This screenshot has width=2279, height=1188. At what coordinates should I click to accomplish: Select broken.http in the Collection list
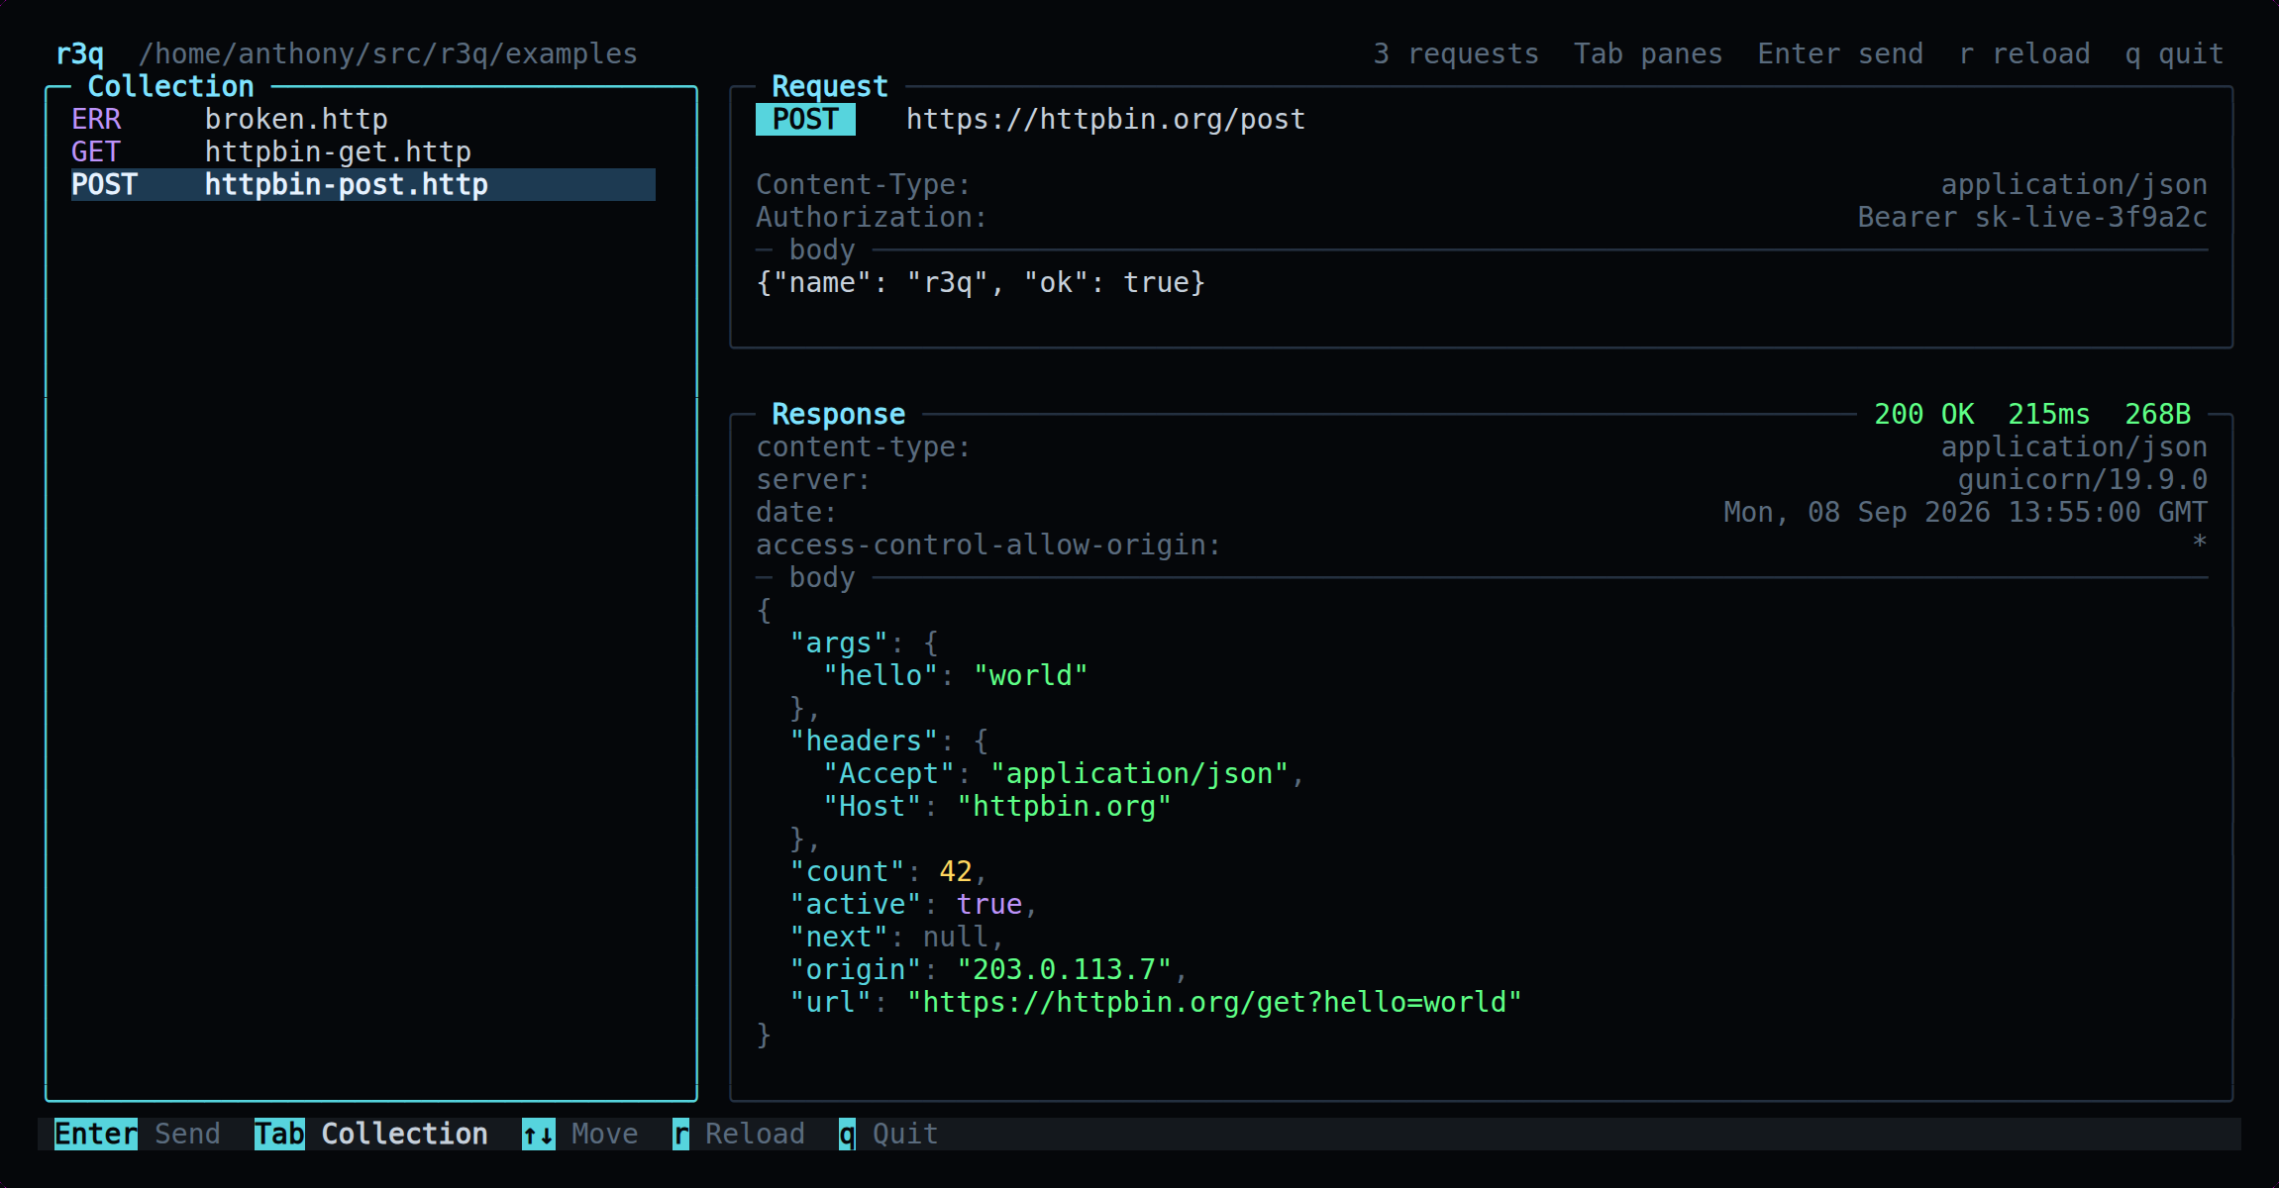pos(363,119)
